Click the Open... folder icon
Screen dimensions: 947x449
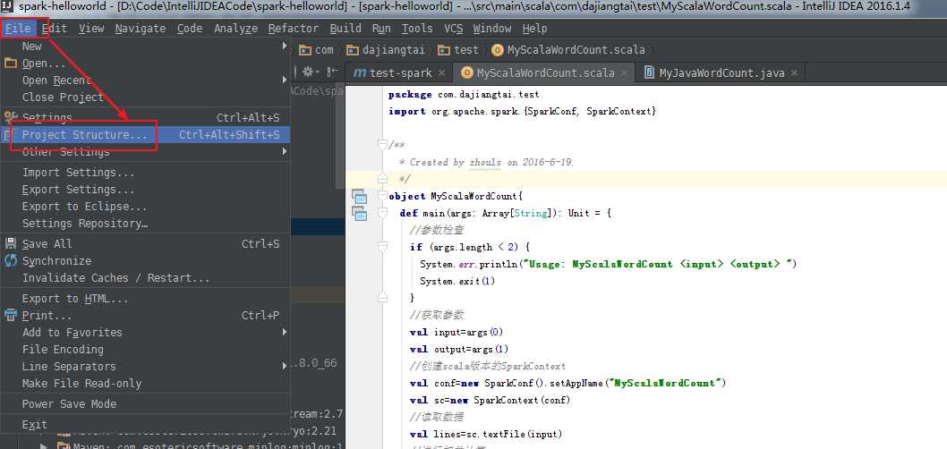10,63
